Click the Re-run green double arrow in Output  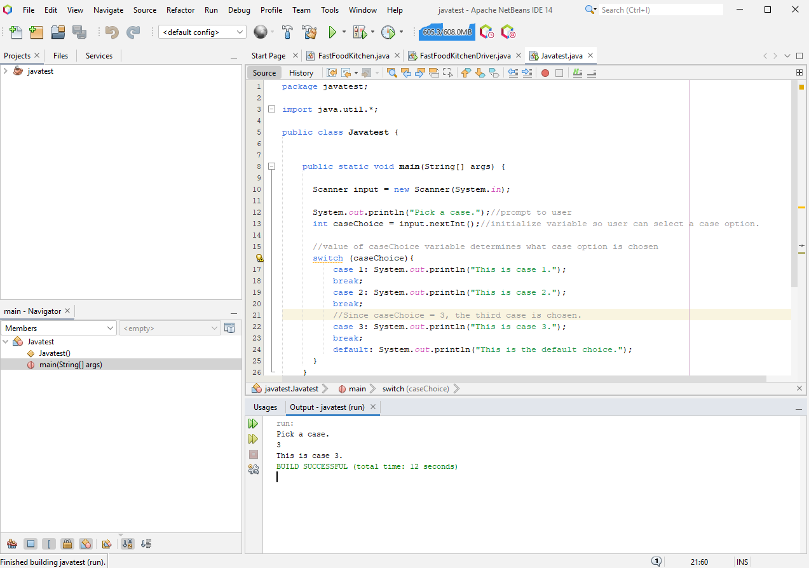pos(254,424)
